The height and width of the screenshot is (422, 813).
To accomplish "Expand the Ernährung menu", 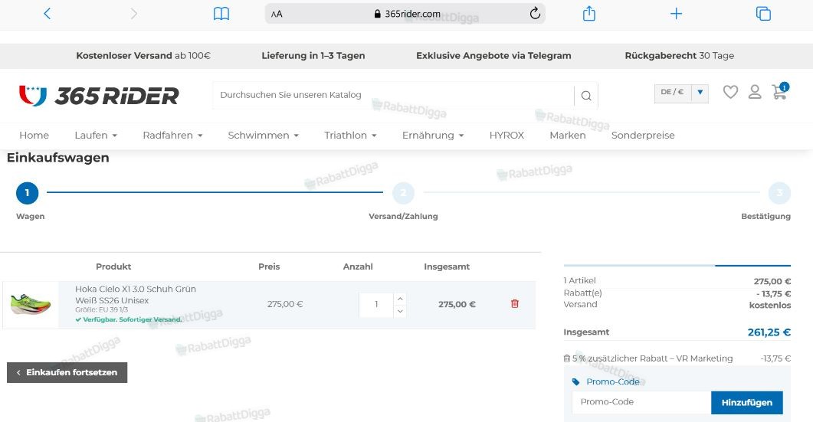I will pyautogui.click(x=433, y=136).
